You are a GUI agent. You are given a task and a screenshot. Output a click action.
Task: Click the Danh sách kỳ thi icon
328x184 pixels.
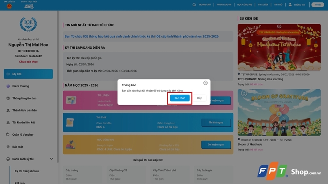click(x=8, y=159)
